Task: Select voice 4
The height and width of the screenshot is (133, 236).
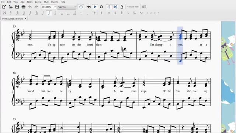Action: pos(159,13)
